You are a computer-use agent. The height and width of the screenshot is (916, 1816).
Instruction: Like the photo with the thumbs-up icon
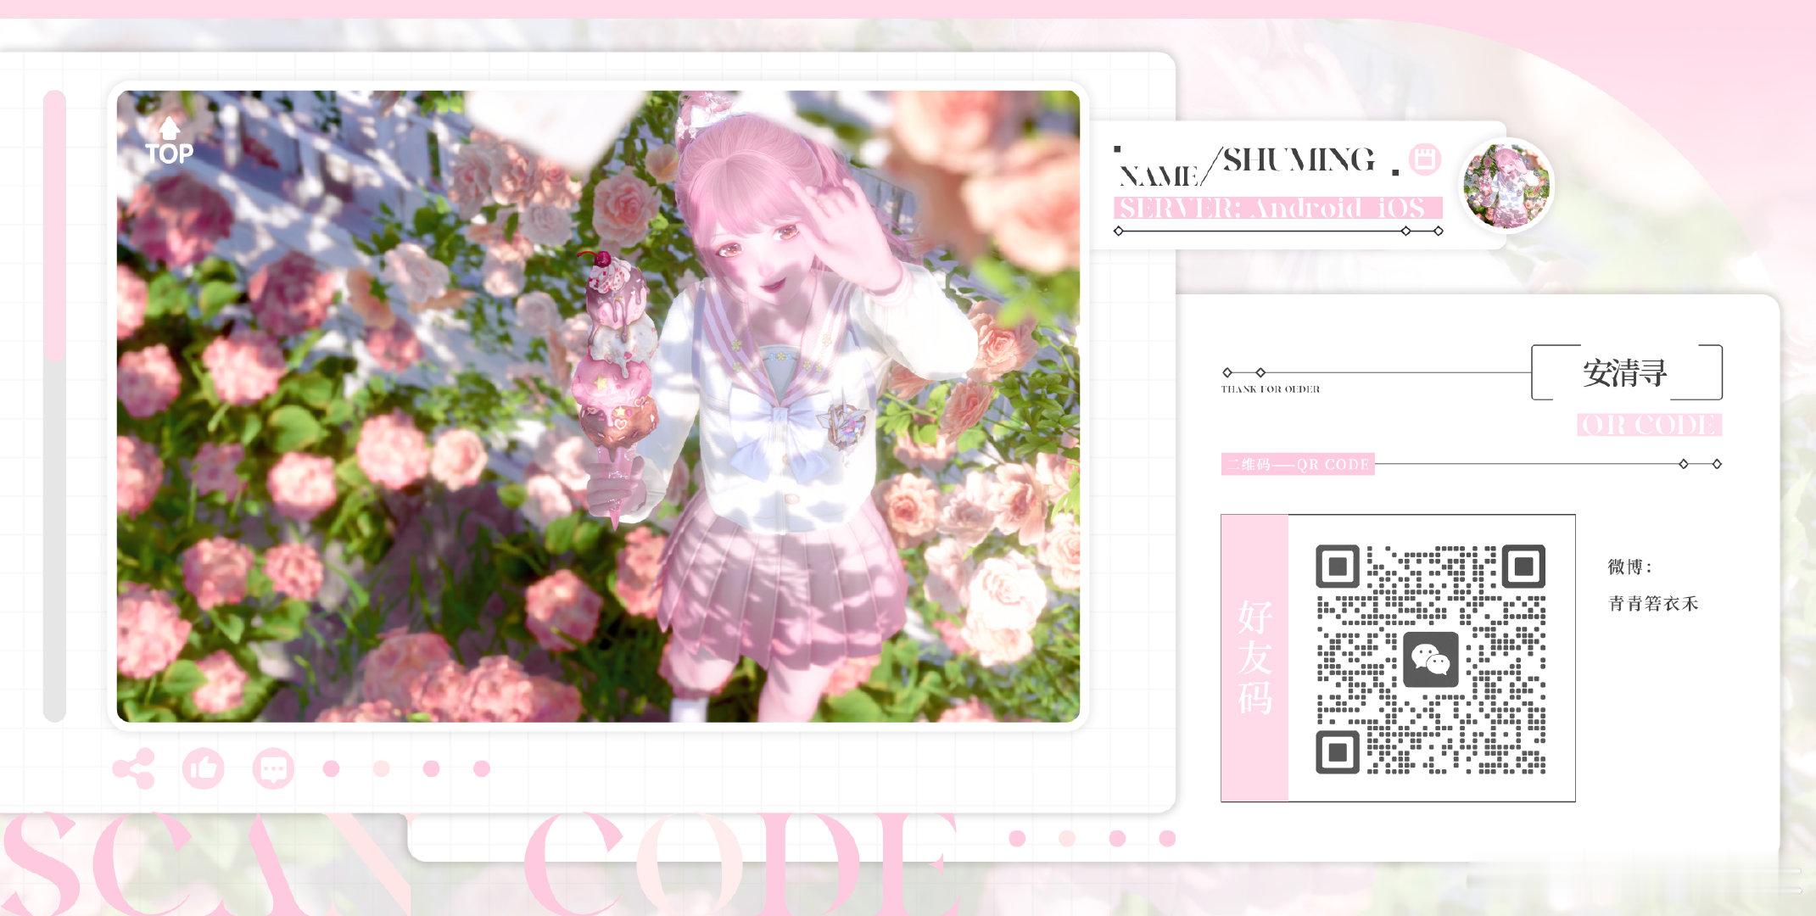[x=204, y=769]
